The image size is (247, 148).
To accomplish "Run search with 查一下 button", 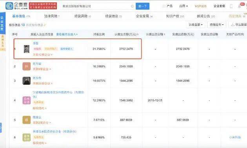I will 142,6.
